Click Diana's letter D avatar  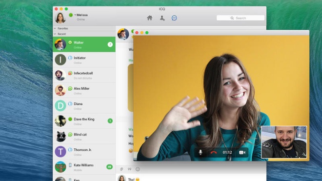click(x=60, y=105)
